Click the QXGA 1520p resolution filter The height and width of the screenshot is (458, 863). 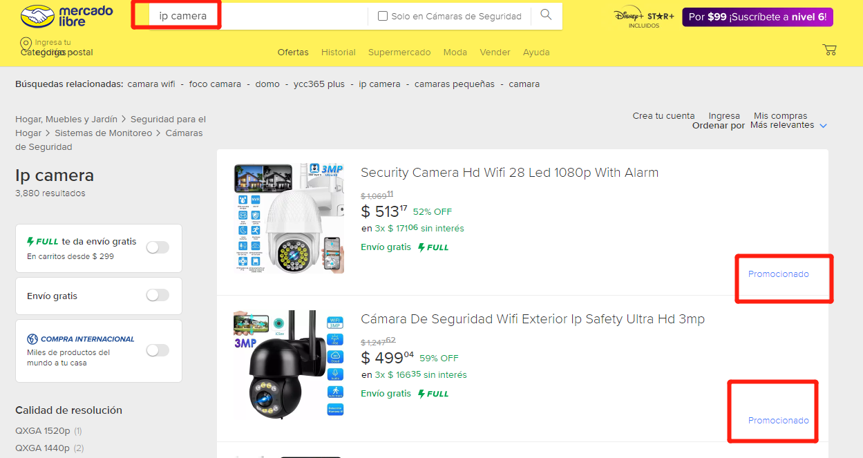tap(43, 430)
